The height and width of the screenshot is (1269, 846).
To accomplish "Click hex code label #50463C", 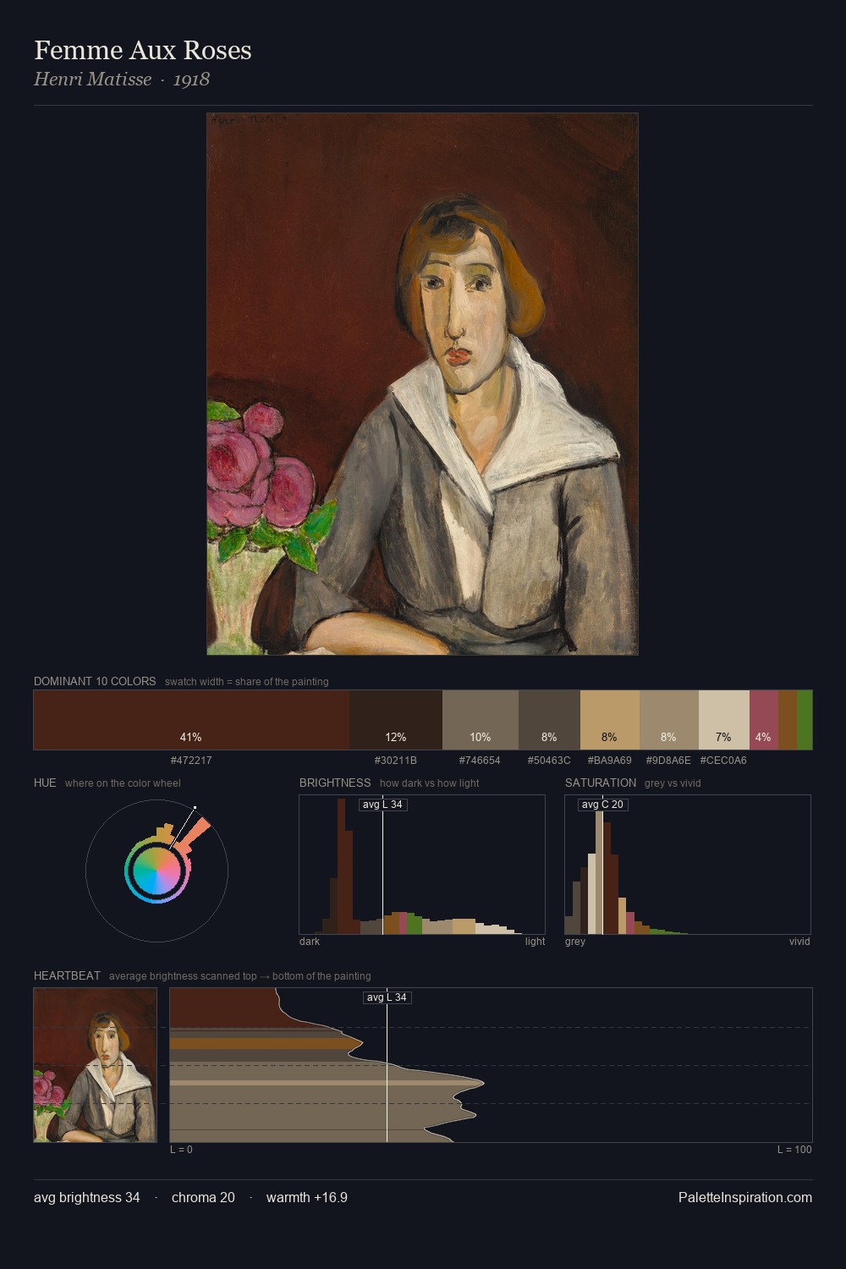I will (x=549, y=761).
